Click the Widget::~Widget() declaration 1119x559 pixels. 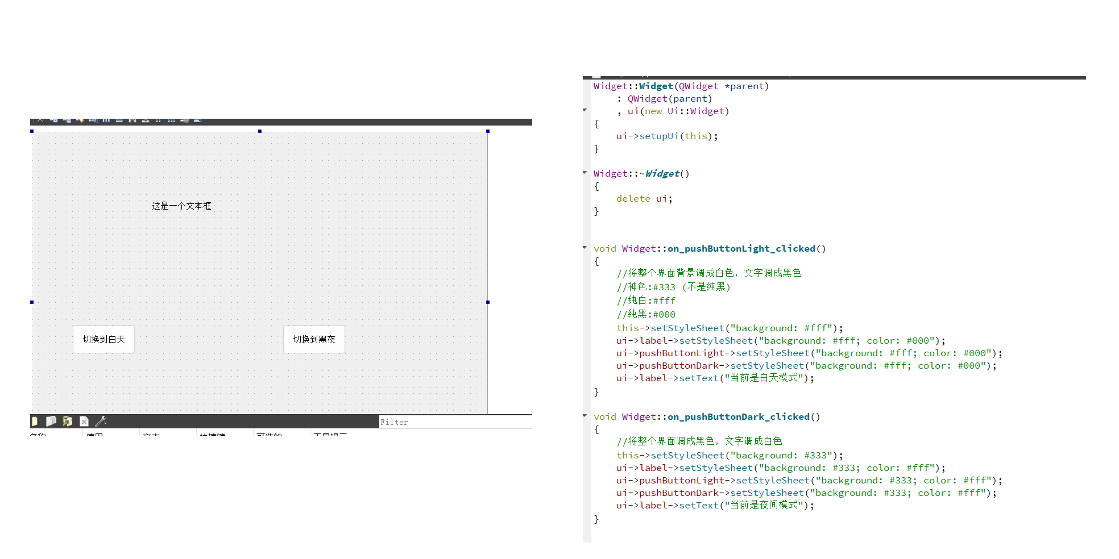(x=641, y=174)
